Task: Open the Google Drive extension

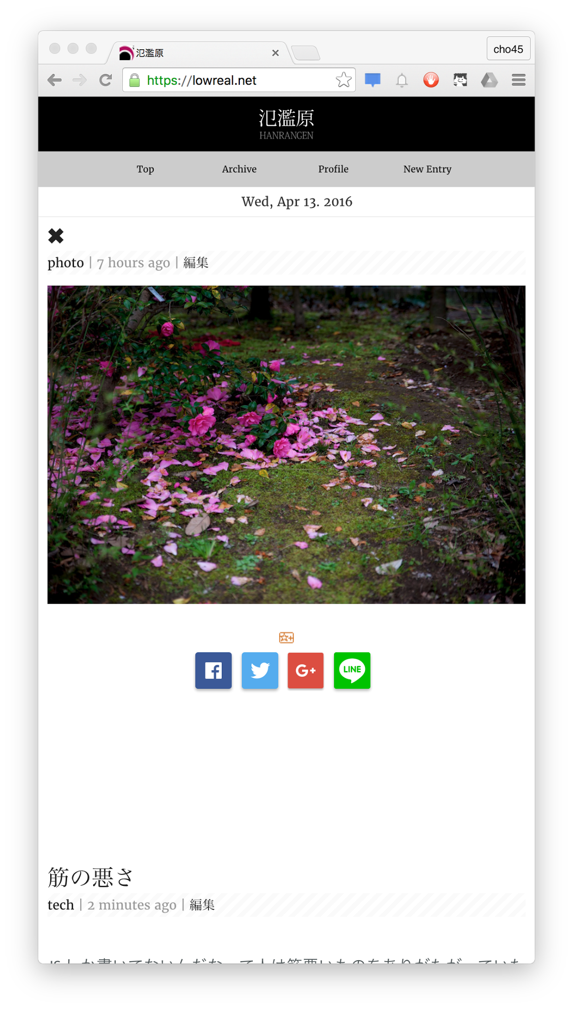Action: (489, 80)
